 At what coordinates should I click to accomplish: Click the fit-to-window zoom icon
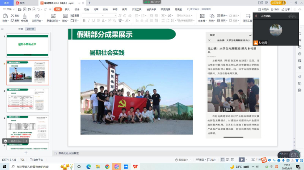(253, 160)
